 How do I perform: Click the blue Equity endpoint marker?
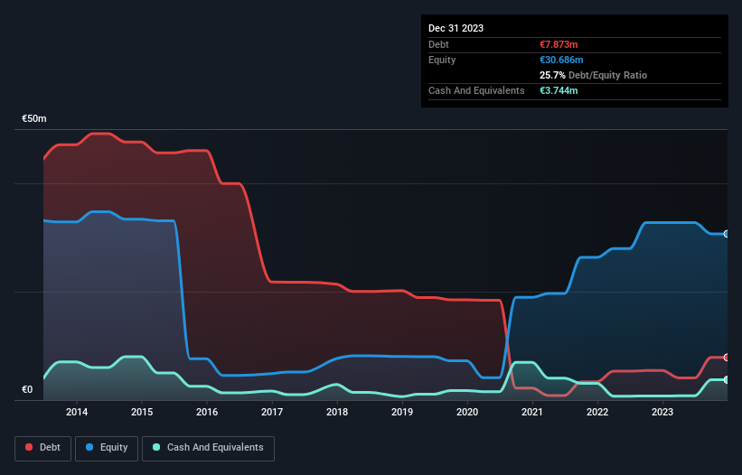727,234
